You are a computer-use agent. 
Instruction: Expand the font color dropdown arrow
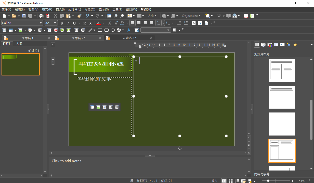pyautogui.click(x=103, y=23)
